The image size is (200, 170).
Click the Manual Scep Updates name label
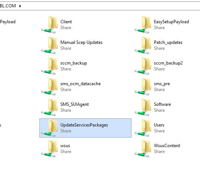81,42
